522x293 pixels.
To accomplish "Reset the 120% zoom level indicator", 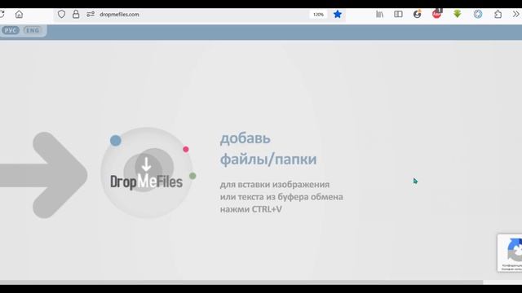I will tap(318, 15).
